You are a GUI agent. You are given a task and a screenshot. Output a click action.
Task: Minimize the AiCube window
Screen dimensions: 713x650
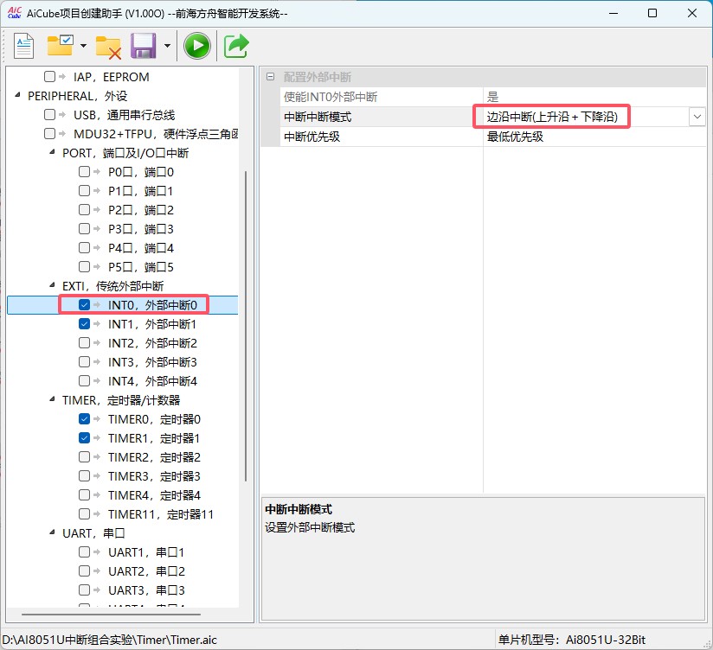[x=613, y=13]
